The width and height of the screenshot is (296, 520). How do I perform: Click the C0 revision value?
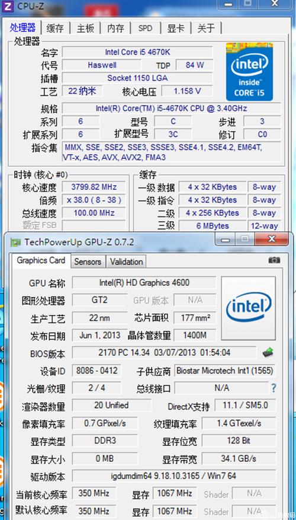click(x=262, y=135)
